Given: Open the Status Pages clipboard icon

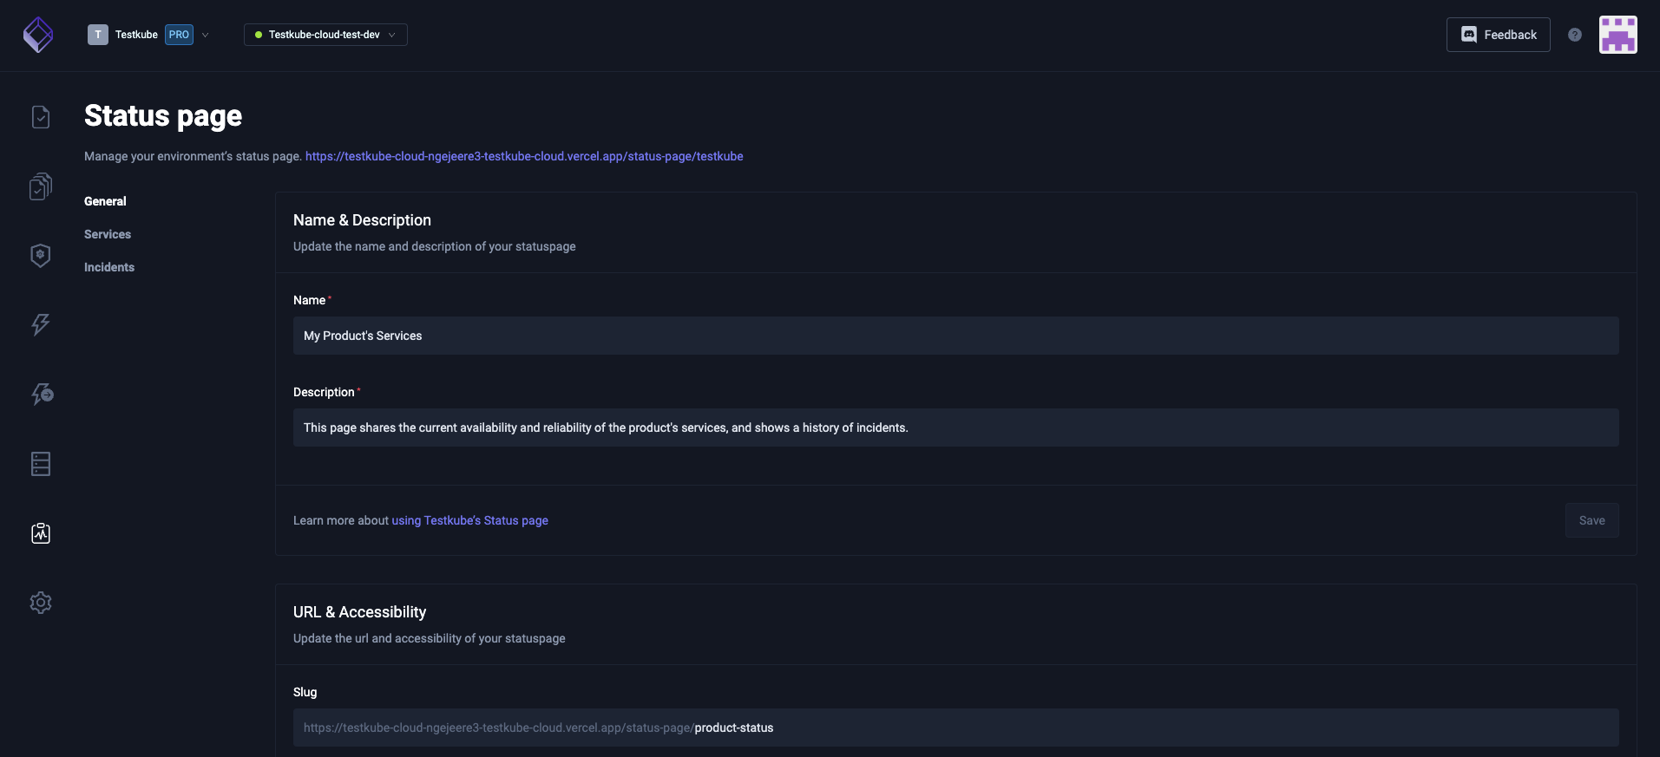Looking at the screenshot, I should point(40,533).
